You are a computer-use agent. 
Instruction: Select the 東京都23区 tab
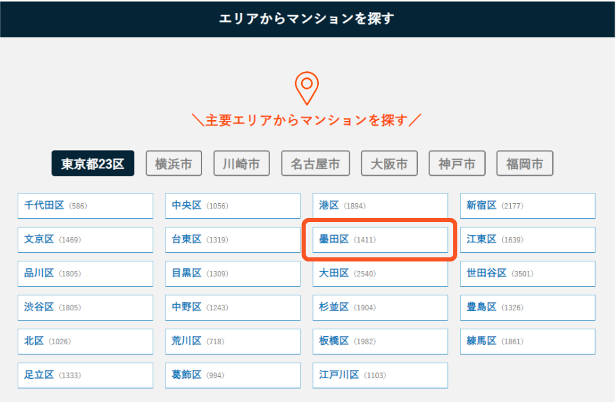pyautogui.click(x=93, y=163)
